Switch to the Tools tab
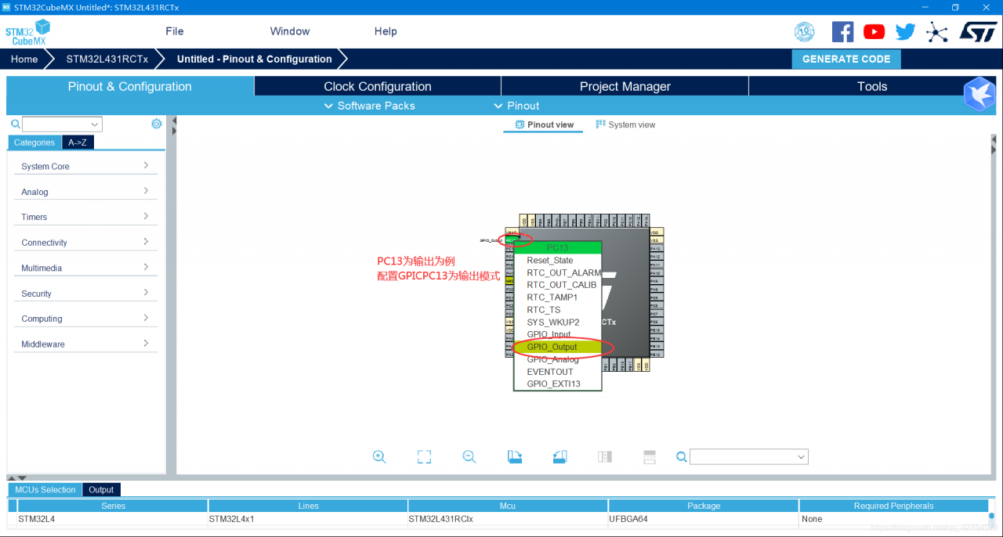This screenshot has width=1003, height=537. click(x=872, y=86)
